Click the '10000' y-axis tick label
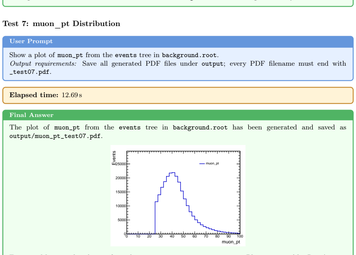This screenshot has height=255, width=356. pos(121,206)
